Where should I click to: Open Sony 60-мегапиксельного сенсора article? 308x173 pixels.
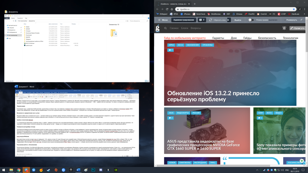coord(281,147)
